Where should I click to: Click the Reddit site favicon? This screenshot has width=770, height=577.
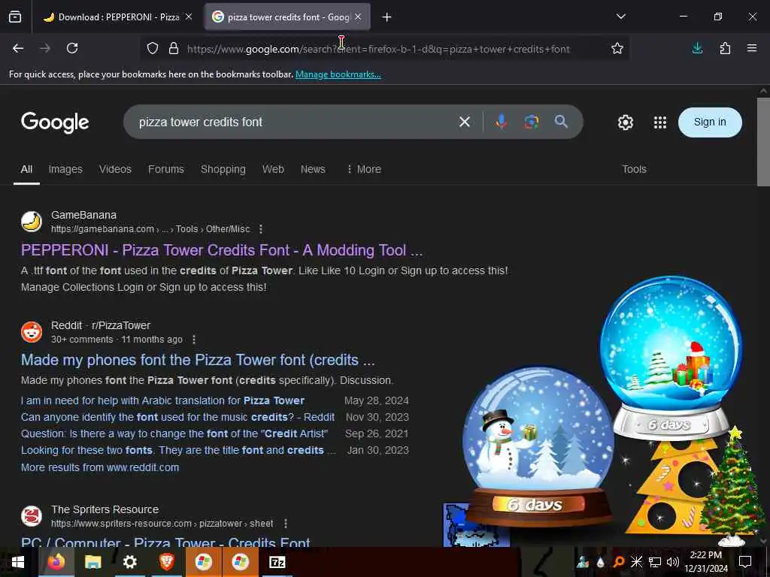coord(32,331)
